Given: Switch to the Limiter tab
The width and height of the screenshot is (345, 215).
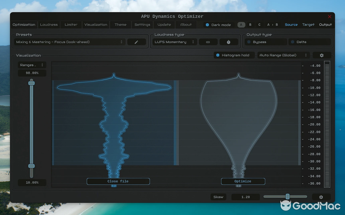Looking at the screenshot, I should (x=71, y=24).
